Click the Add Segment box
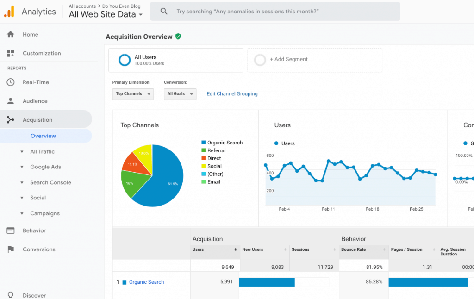Viewport: 474px width, 299px height. coord(315,60)
